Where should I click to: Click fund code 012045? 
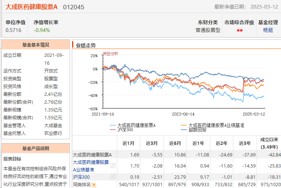click(x=74, y=7)
